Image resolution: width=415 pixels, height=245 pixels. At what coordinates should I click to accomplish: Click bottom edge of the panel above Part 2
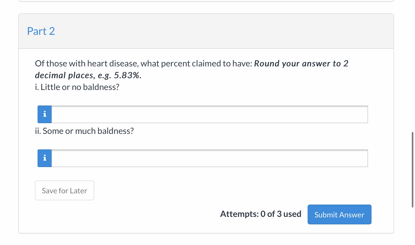[x=206, y=1]
